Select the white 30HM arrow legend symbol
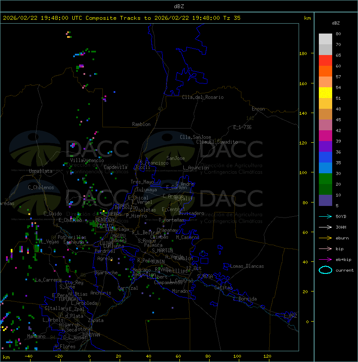The width and height of the screenshot is (358, 362). pos(325,227)
